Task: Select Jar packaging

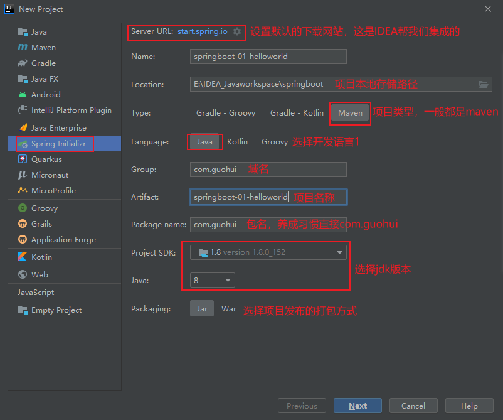Action: [202, 309]
